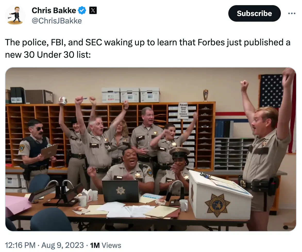302x252 pixels.
Task: Click the X affiliate badge icon
Action: pos(93,10)
